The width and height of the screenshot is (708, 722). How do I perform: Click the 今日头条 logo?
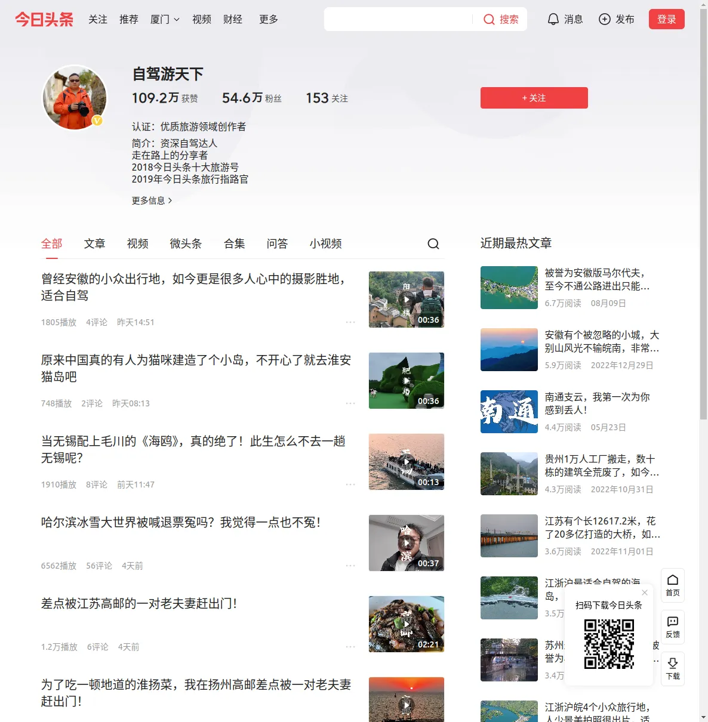[x=44, y=19]
